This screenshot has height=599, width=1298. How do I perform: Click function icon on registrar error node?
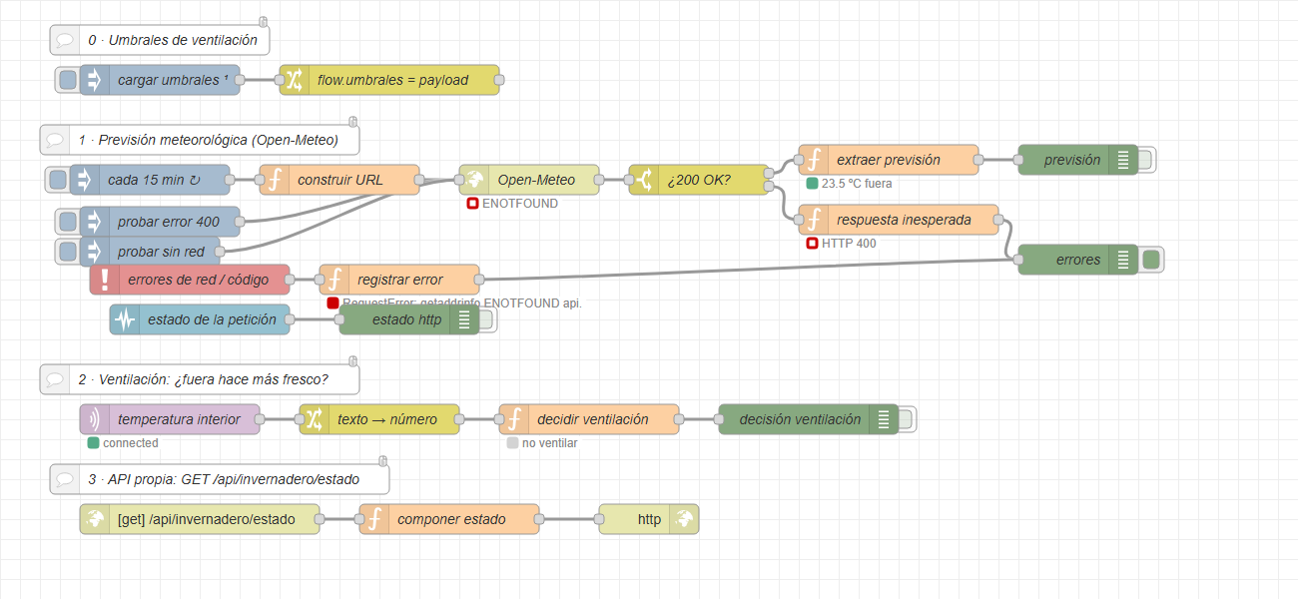334,280
